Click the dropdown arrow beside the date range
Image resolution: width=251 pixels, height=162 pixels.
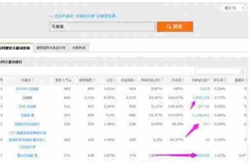[x=243, y=8]
